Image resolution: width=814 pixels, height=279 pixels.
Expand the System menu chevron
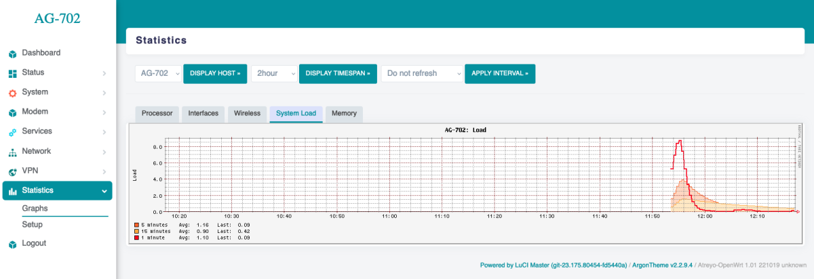(x=104, y=93)
